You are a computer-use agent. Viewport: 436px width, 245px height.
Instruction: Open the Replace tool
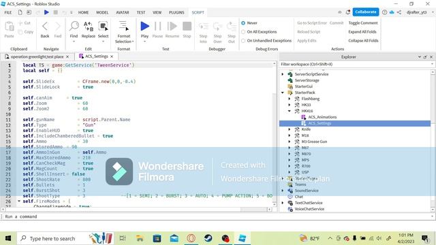(x=89, y=26)
